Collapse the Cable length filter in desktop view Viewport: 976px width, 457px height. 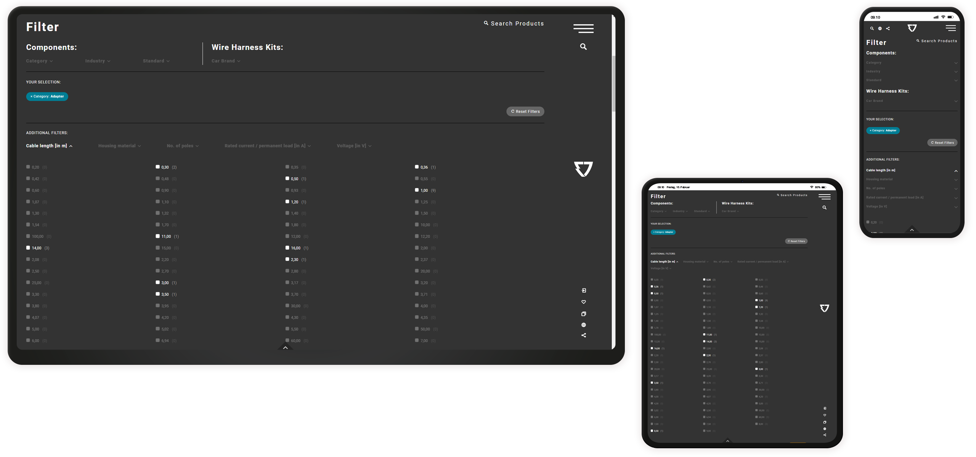tap(50, 146)
